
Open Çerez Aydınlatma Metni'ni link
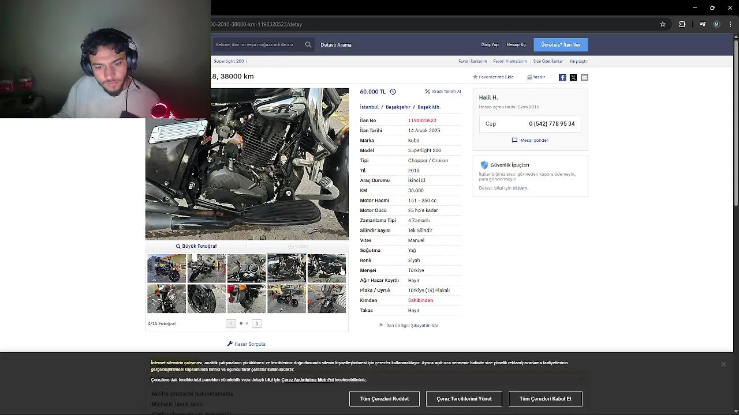pyautogui.click(x=308, y=380)
